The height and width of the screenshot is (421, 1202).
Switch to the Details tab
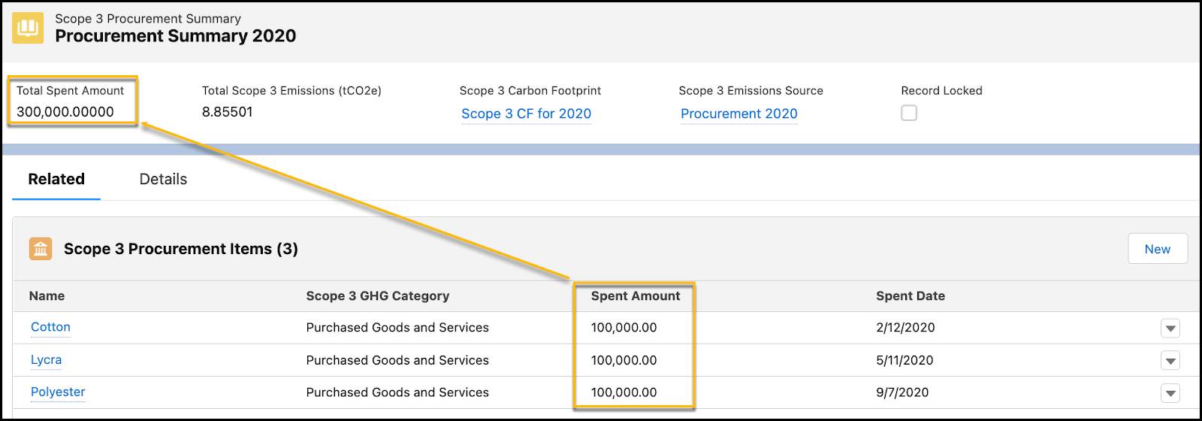click(x=163, y=179)
